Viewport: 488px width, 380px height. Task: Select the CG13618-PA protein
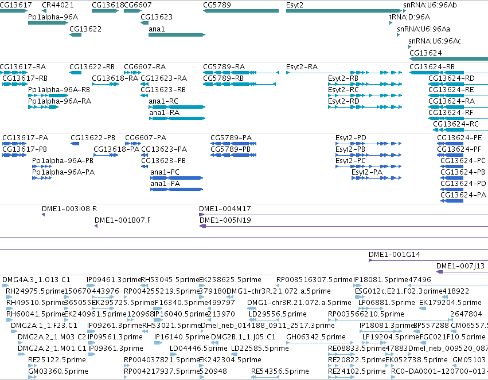(106, 155)
